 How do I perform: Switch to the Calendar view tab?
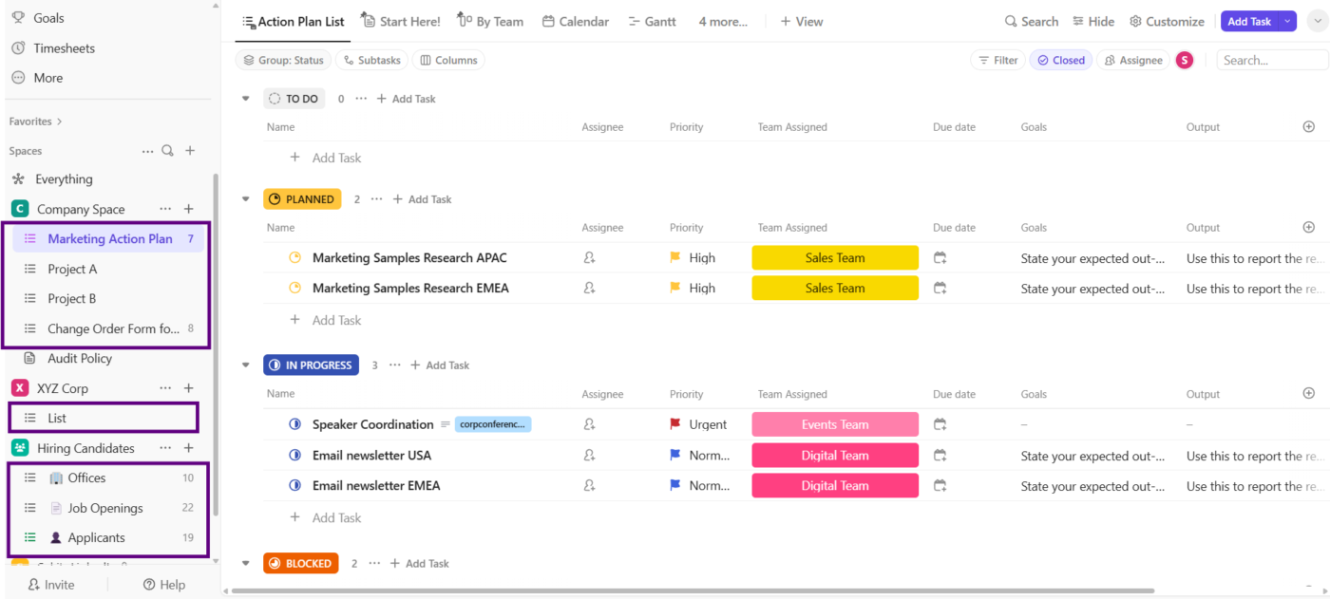coord(575,21)
